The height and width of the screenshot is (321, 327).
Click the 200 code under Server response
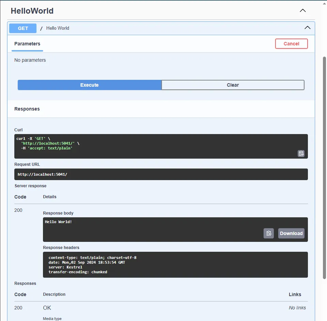point(18,210)
